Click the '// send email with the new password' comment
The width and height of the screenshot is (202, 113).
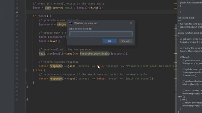(66, 50)
